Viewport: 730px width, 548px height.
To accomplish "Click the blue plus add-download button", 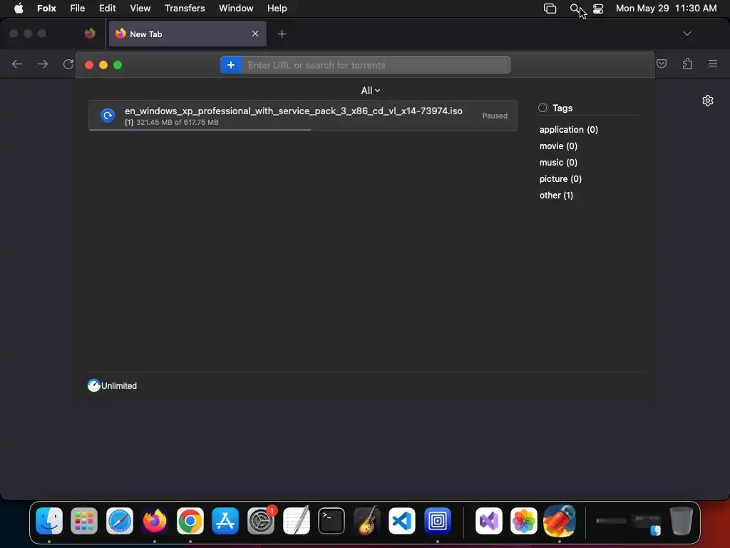I will [x=231, y=65].
